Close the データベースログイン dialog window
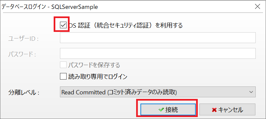 coord(257,7)
